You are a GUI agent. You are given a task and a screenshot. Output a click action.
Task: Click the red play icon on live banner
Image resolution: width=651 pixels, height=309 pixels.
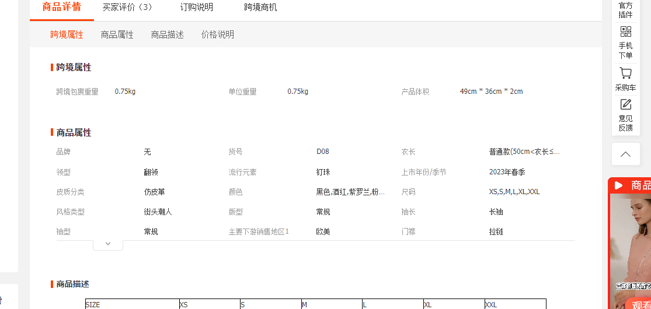pyautogui.click(x=619, y=185)
